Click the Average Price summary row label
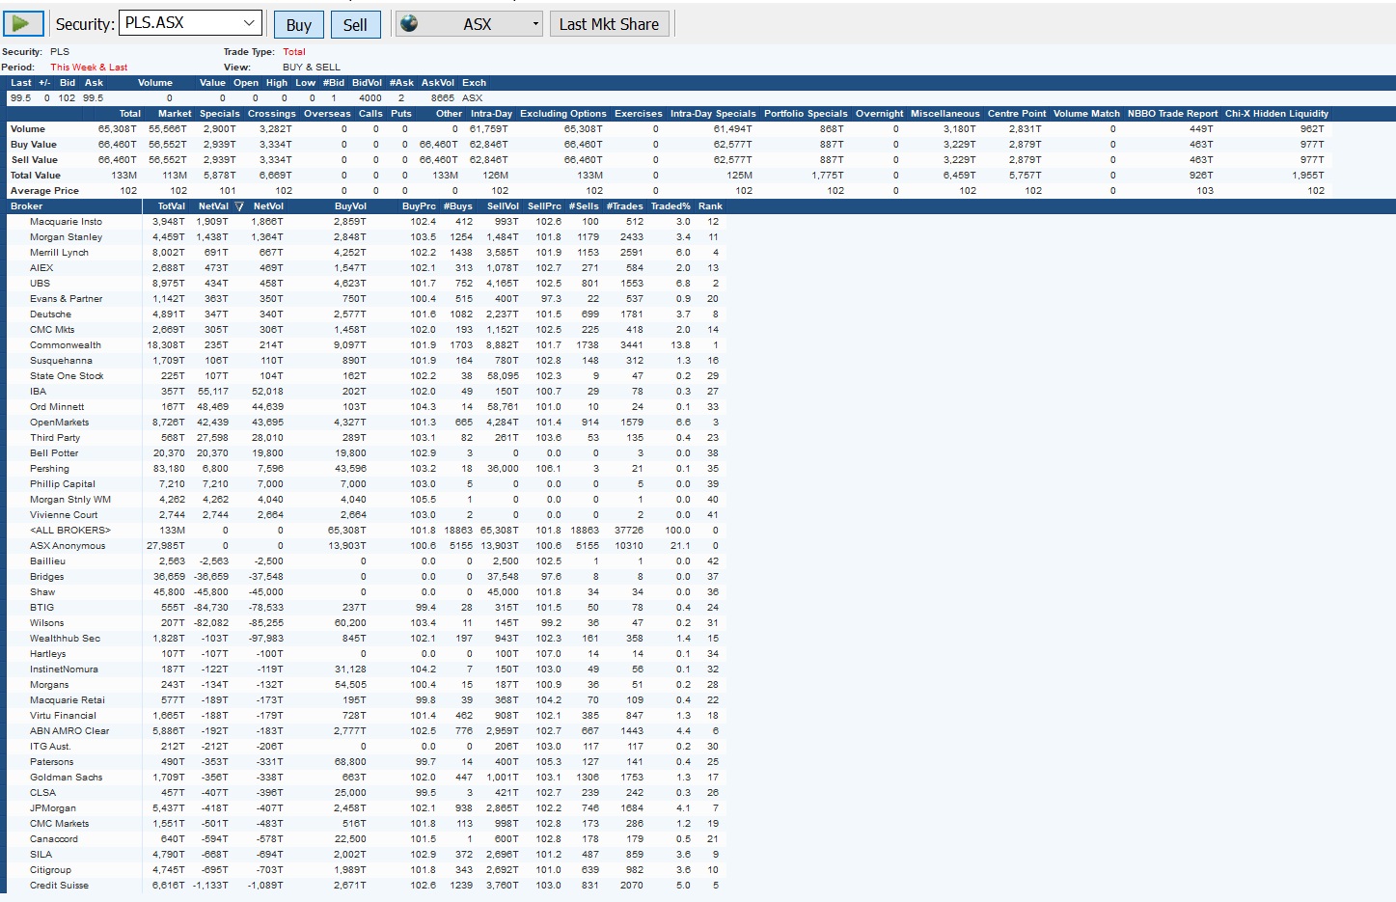This screenshot has height=902, width=1396. click(x=44, y=191)
